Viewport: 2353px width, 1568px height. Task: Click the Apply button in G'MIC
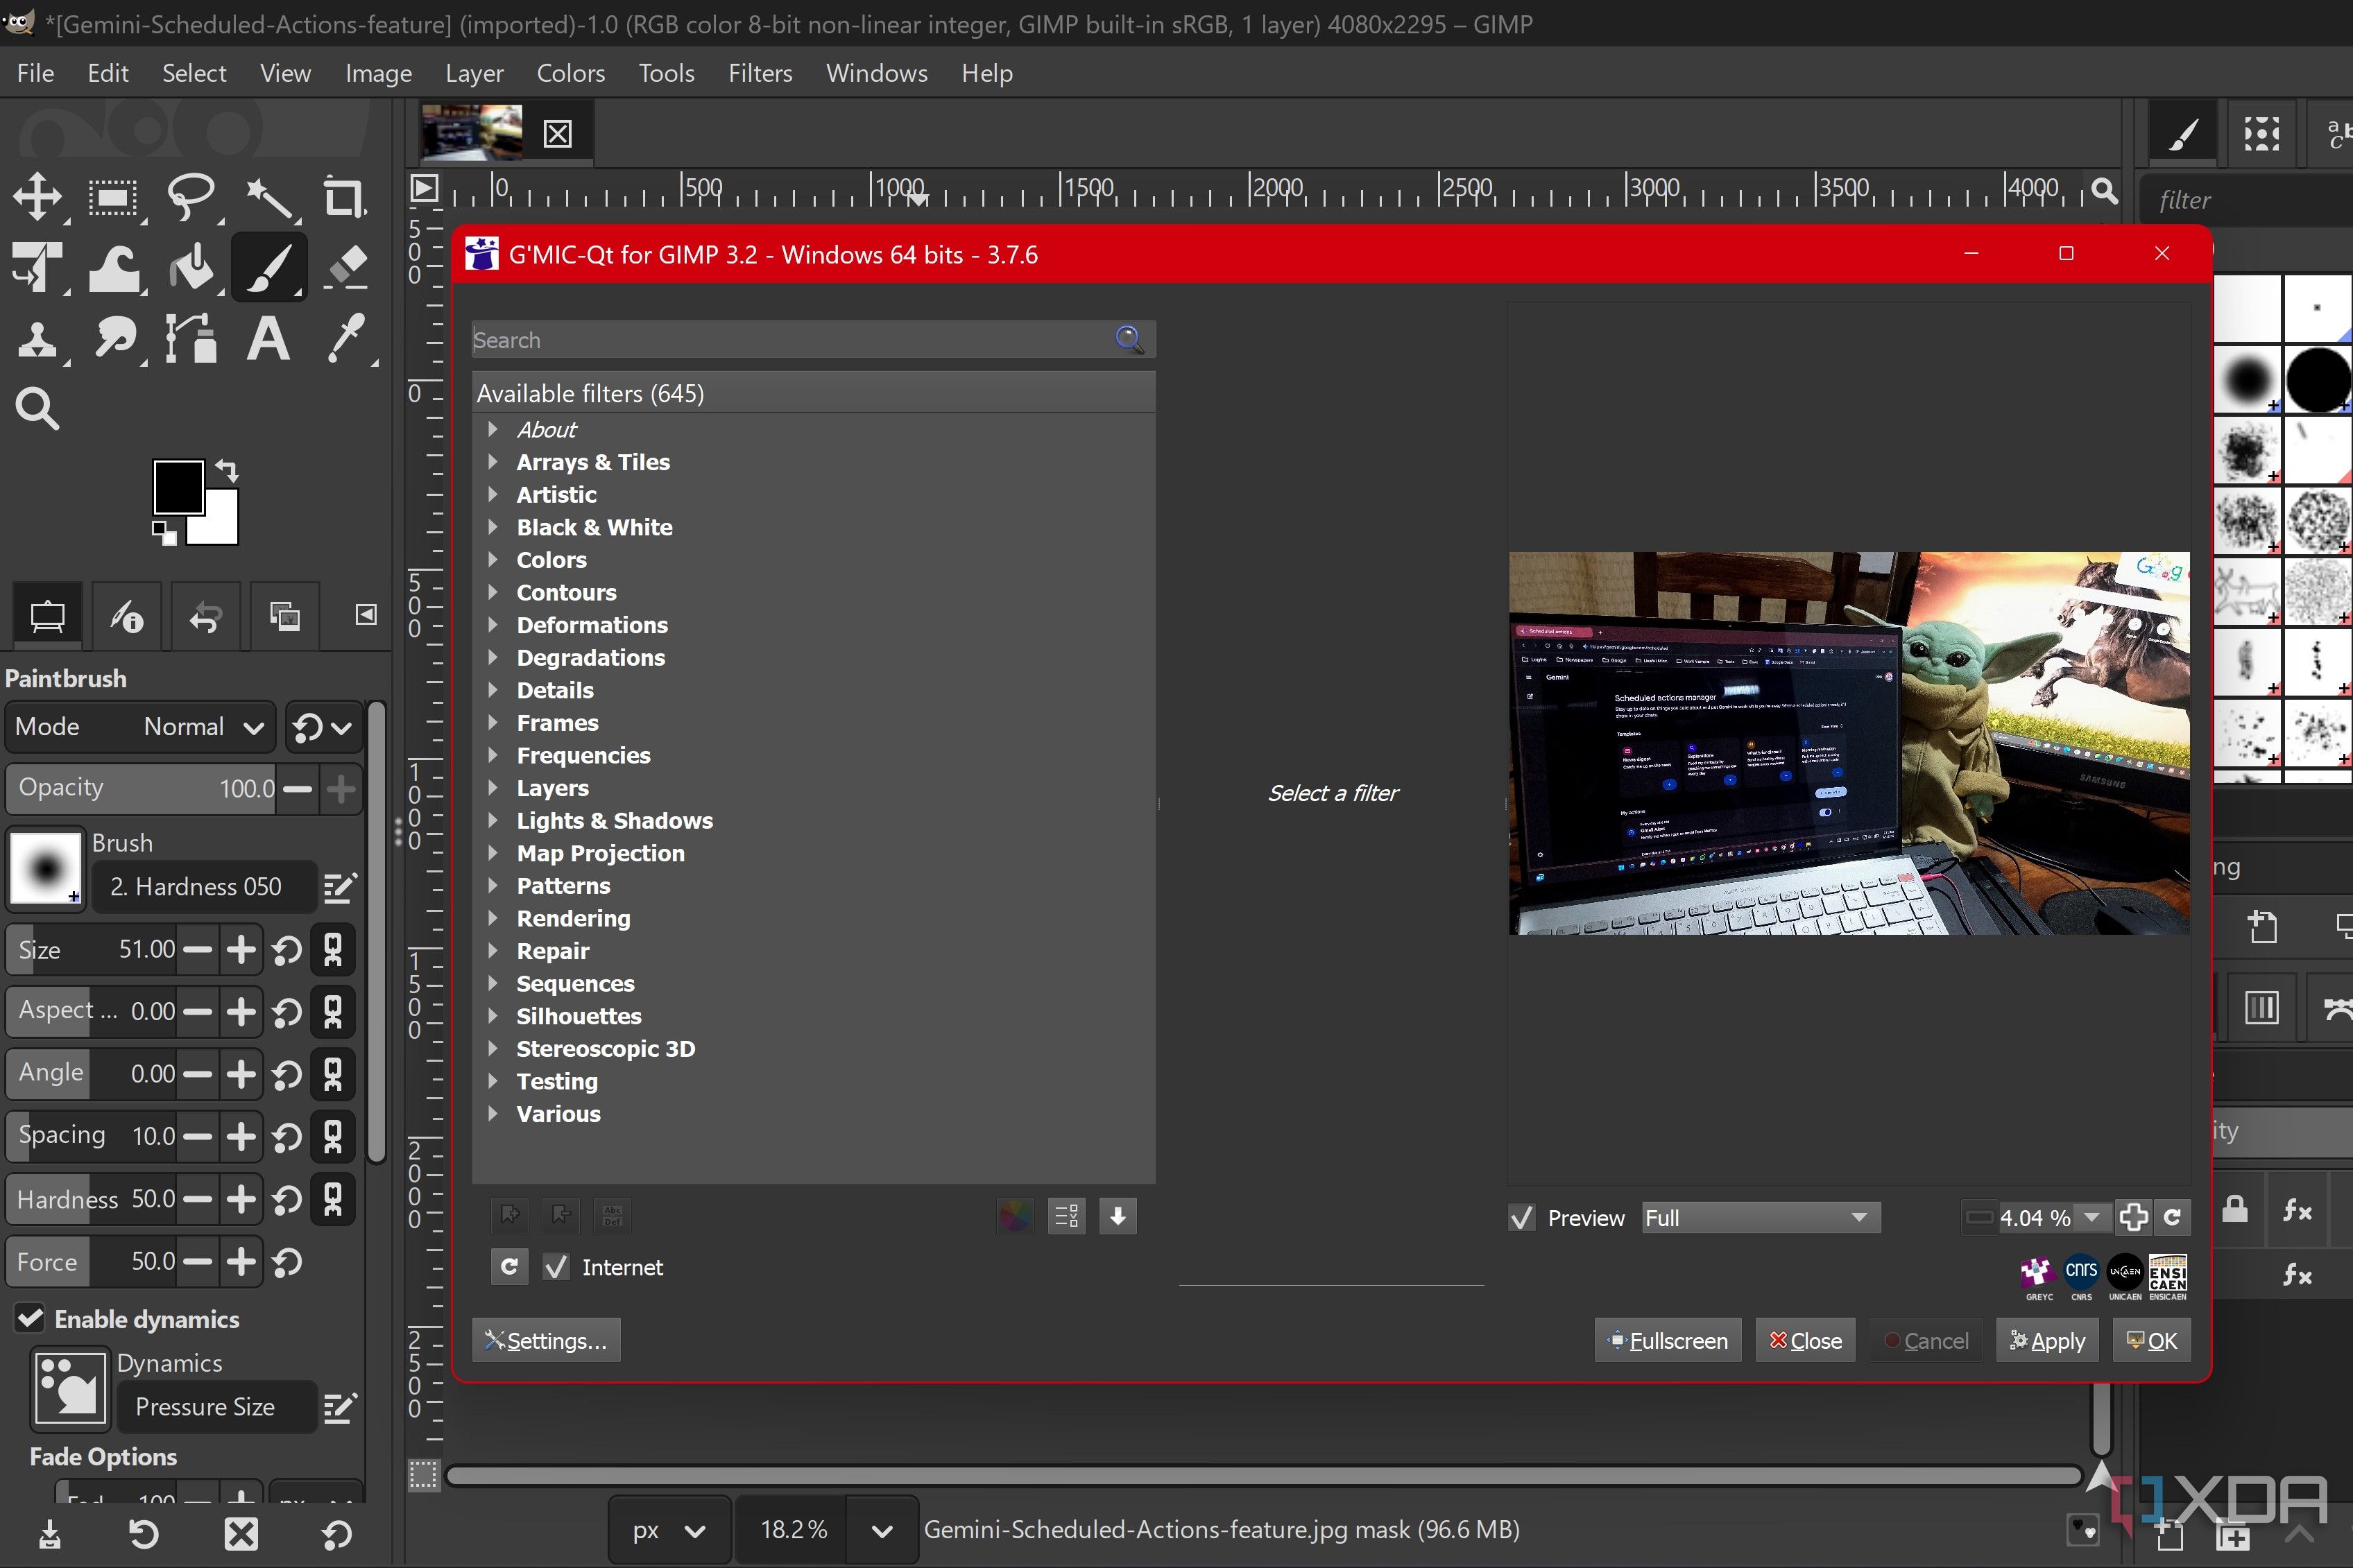click(x=2047, y=1340)
